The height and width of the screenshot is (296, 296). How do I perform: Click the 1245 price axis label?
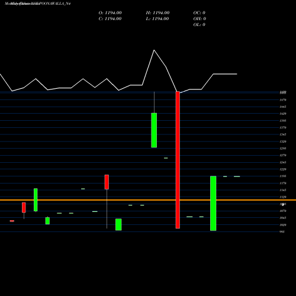pyautogui.click(x=283, y=162)
